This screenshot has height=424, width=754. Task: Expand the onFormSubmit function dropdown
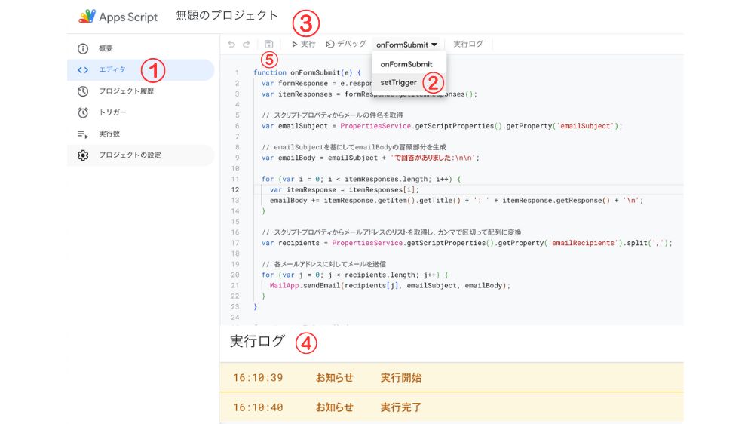click(x=407, y=45)
